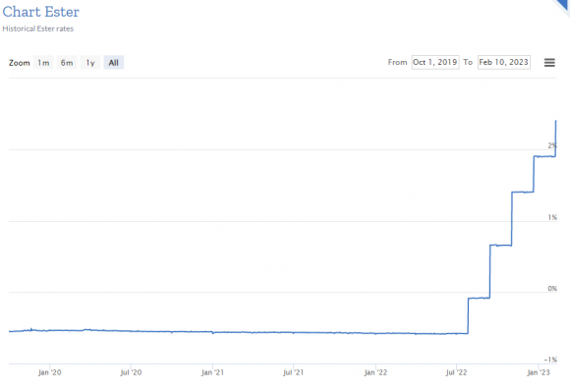
Task: Click the Jul '20 x-axis label
Action: (131, 372)
